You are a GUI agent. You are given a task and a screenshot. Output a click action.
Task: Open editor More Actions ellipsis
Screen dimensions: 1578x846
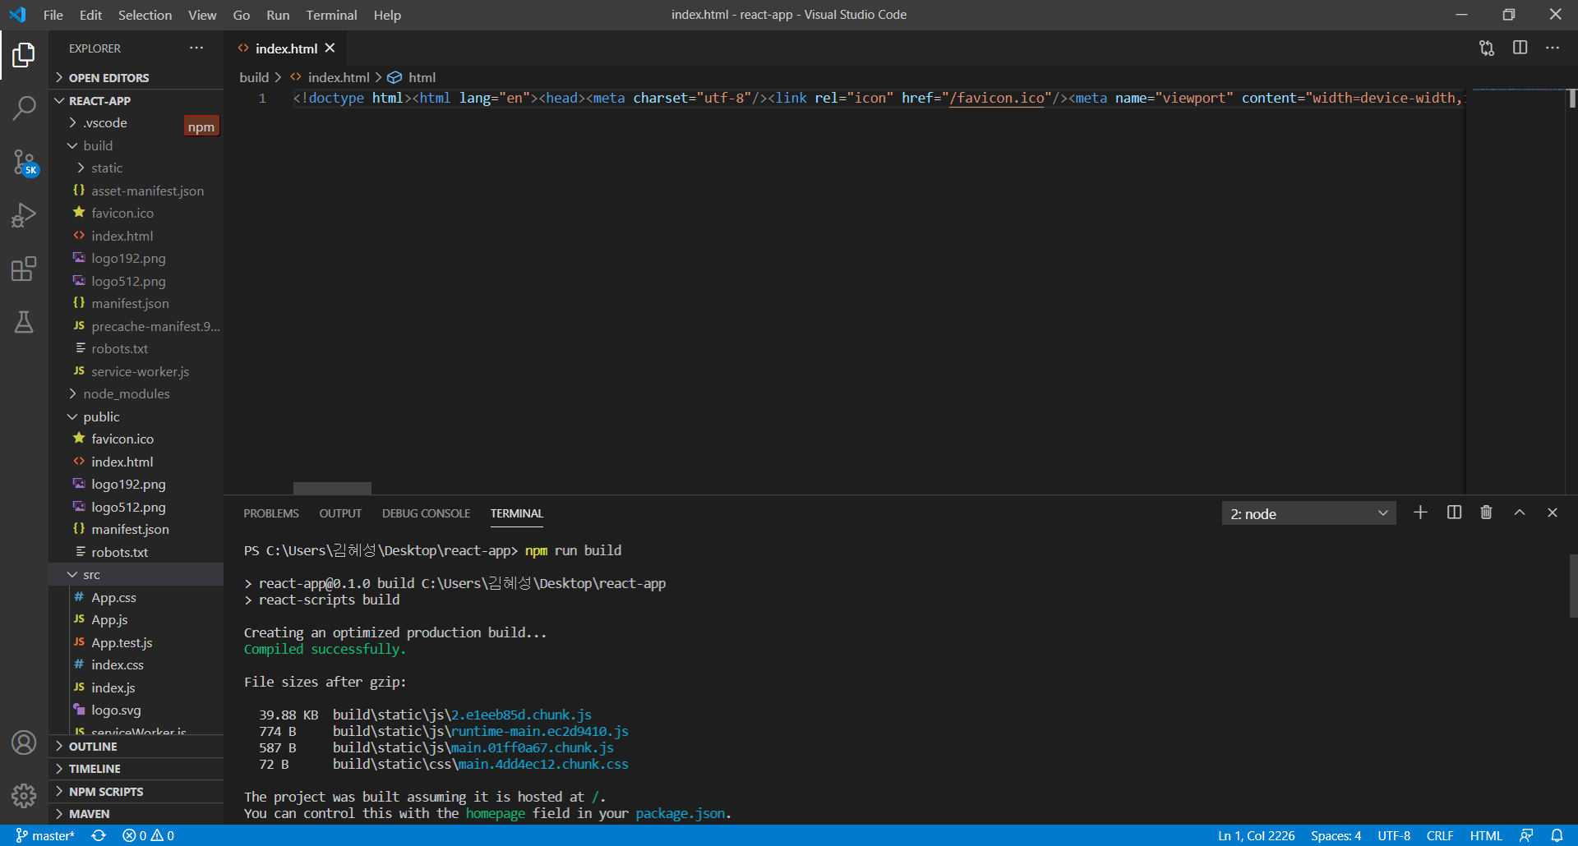coord(1553,48)
